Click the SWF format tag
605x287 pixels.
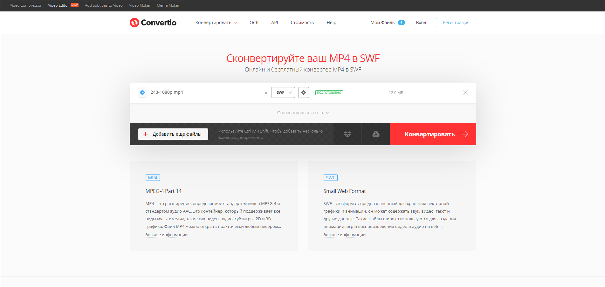coord(330,178)
